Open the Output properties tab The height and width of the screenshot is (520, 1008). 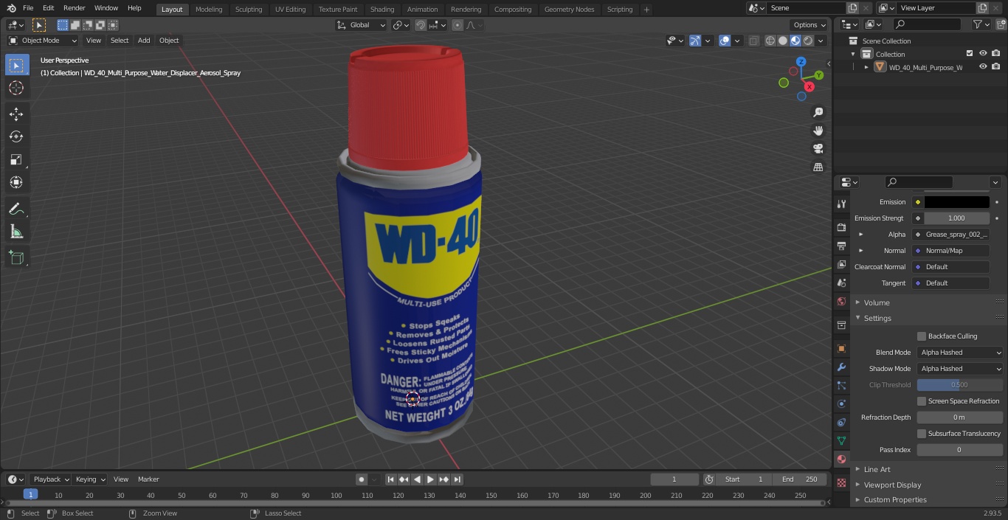(x=841, y=246)
